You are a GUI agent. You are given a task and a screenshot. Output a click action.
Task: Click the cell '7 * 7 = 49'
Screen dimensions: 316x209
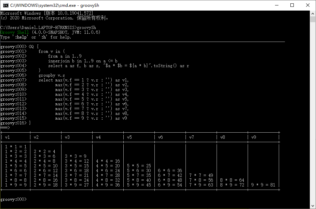201,175
